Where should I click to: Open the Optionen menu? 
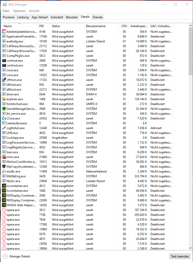click(19, 11)
